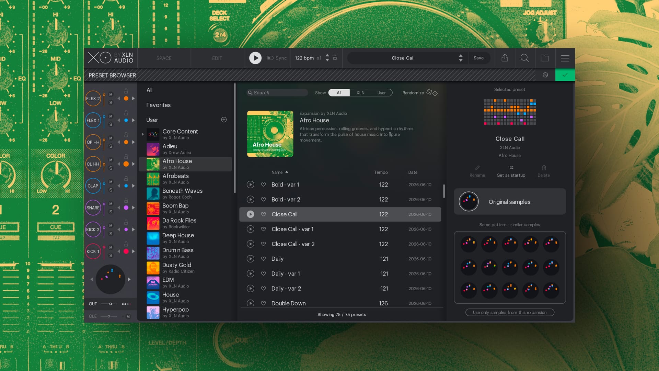
Task: Select next sample for FLEX 2 channel
Action: [134, 99]
